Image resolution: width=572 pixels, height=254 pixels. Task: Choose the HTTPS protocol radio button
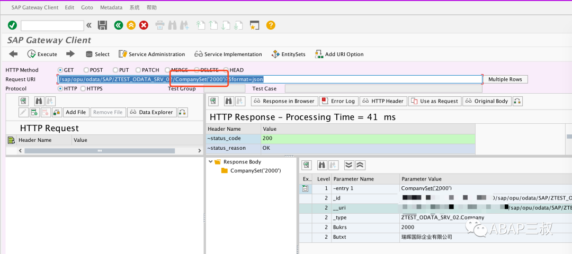click(83, 88)
